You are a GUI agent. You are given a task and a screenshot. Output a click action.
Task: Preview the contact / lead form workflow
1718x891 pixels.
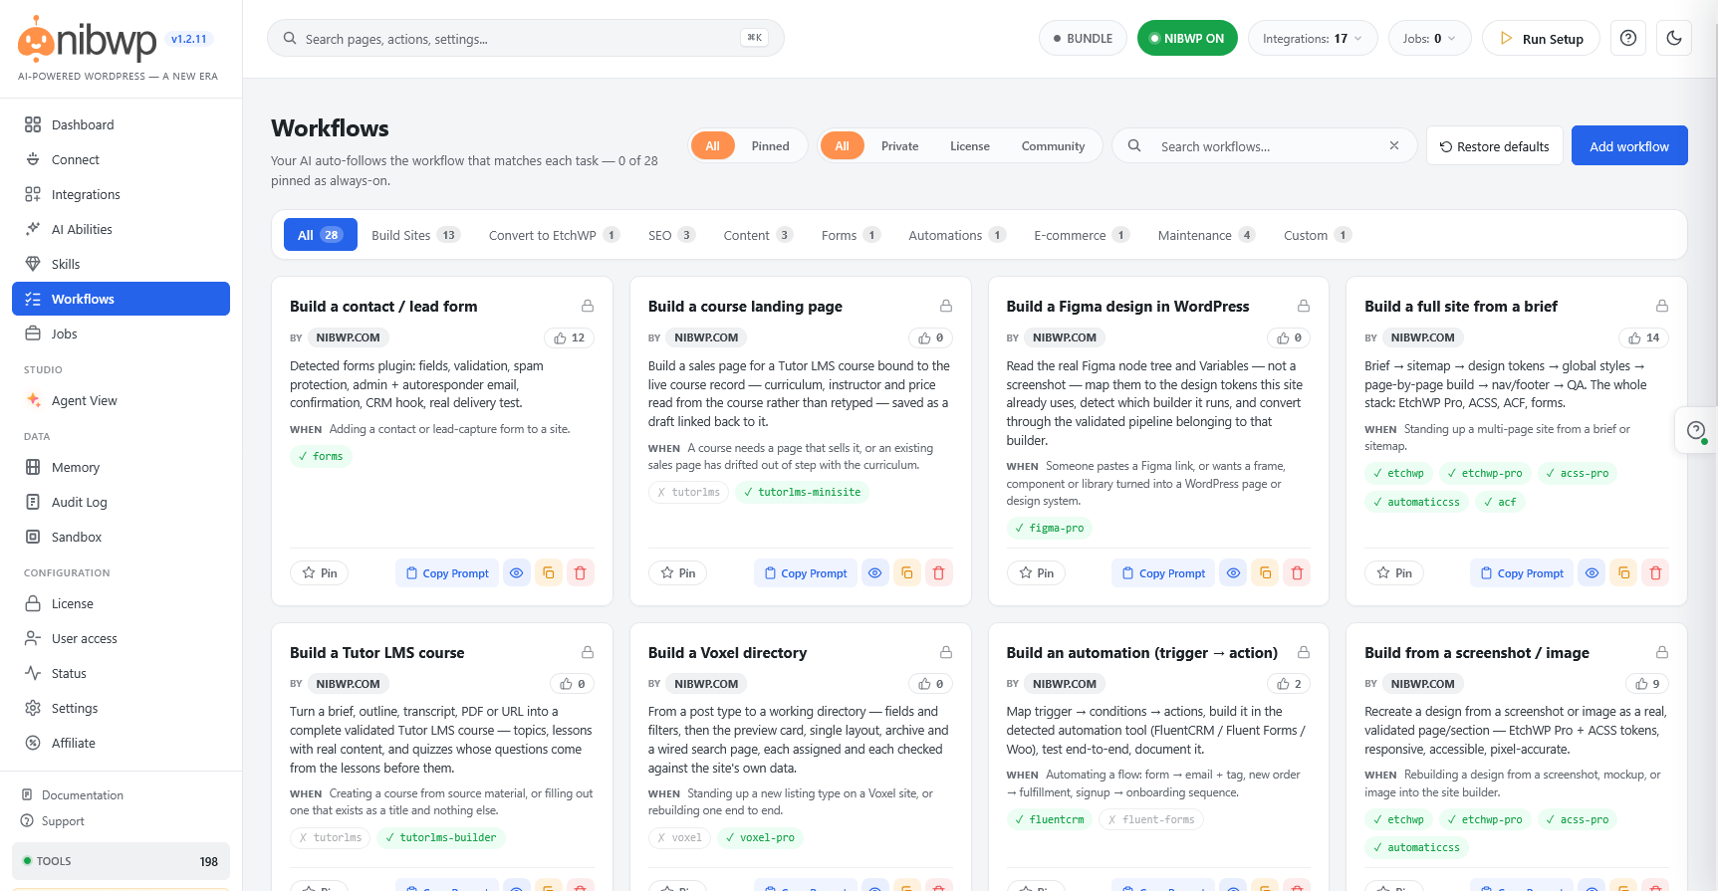pos(516,572)
